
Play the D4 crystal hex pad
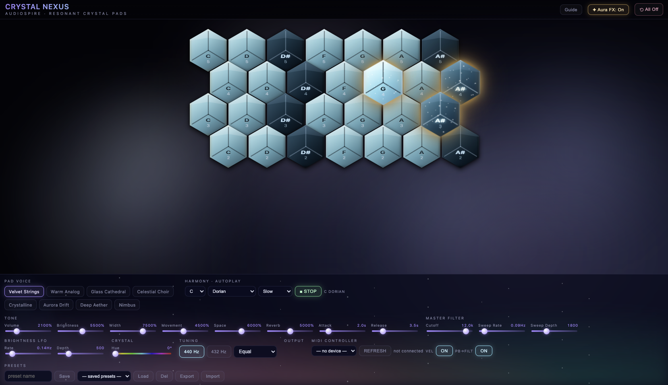[267, 82]
